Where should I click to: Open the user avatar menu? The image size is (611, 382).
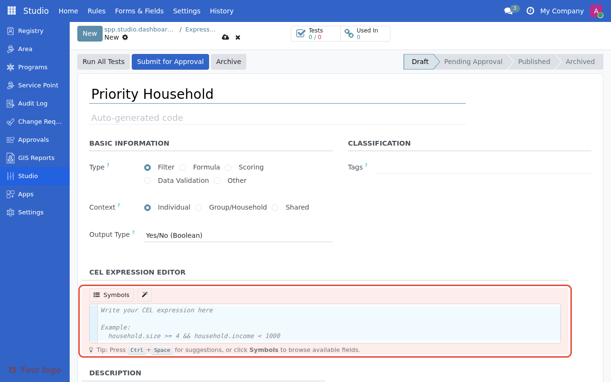coord(596,11)
